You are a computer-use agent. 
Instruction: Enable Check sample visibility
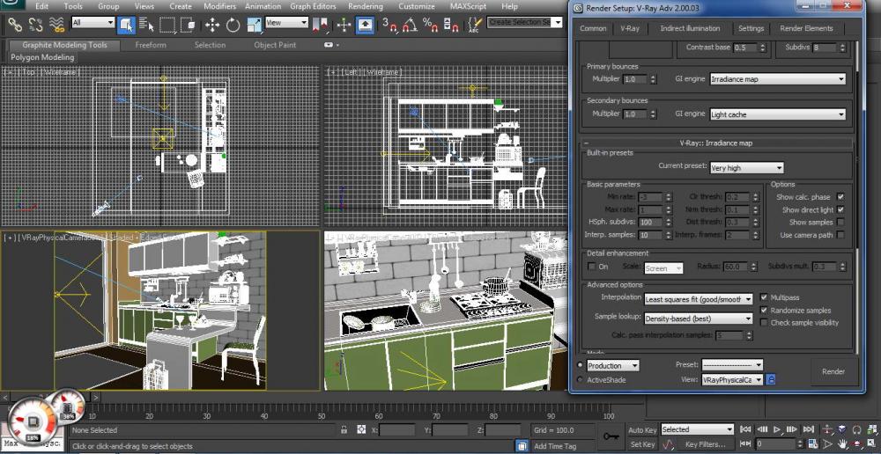764,322
